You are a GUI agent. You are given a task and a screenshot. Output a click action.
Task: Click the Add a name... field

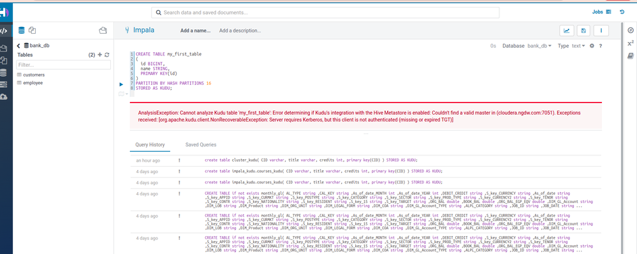click(195, 31)
